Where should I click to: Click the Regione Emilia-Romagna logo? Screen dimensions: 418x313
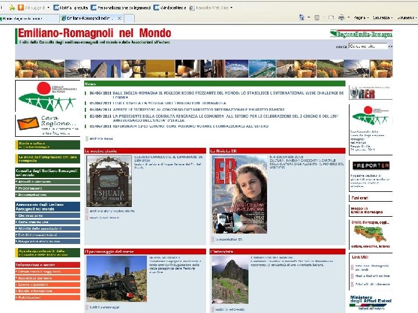click(x=361, y=34)
